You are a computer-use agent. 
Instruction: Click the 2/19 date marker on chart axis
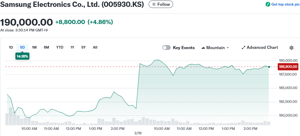pyautogui.click(x=138, y=133)
